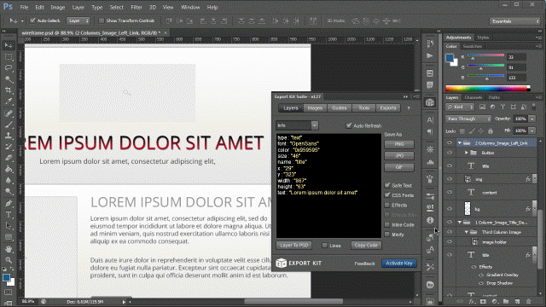This screenshot has width=546, height=307.
Task: Filter layers by type T icon
Action: pyautogui.click(x=502, y=107)
